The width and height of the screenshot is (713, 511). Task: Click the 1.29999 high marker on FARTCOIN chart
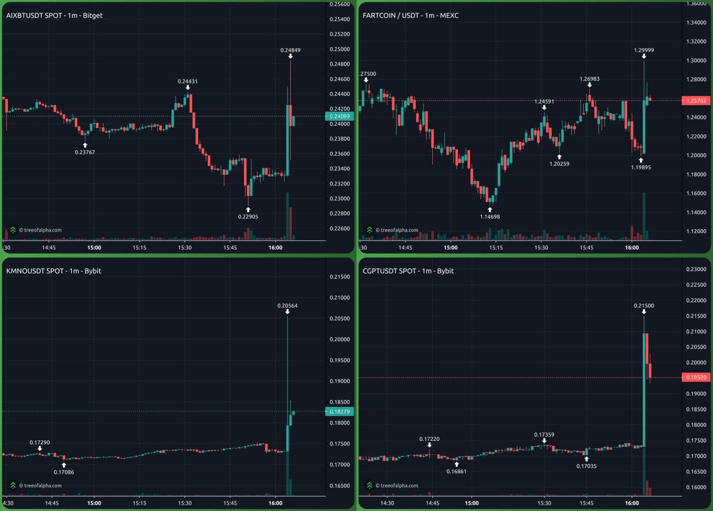(x=644, y=50)
